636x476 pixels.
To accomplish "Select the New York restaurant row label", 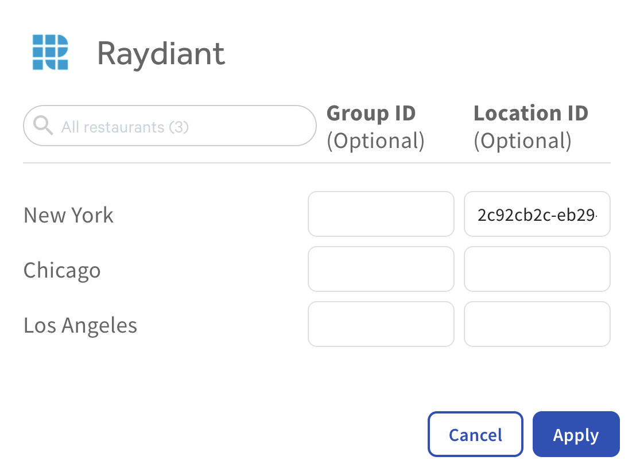I will pyautogui.click(x=68, y=215).
